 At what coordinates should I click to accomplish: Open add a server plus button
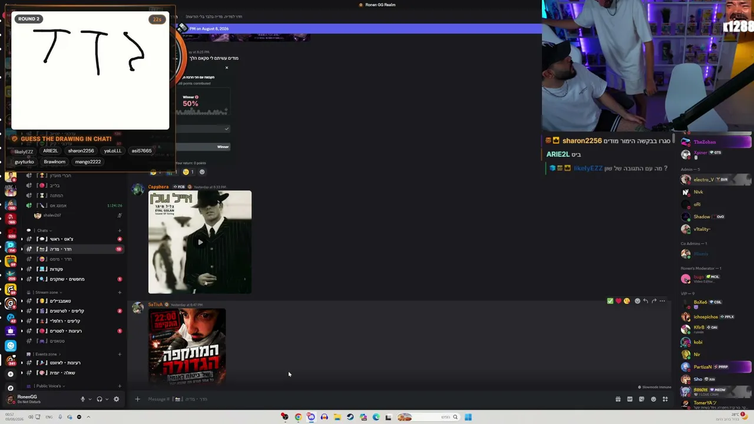click(11, 374)
